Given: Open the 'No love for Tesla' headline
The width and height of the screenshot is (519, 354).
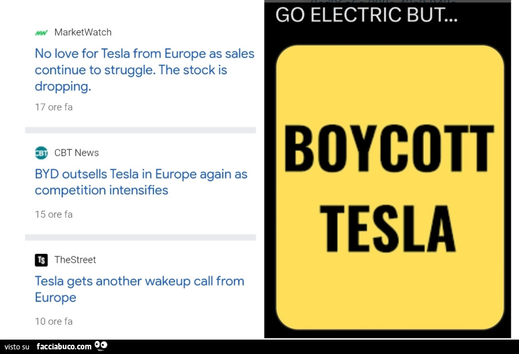Looking at the screenshot, I should tap(144, 70).
